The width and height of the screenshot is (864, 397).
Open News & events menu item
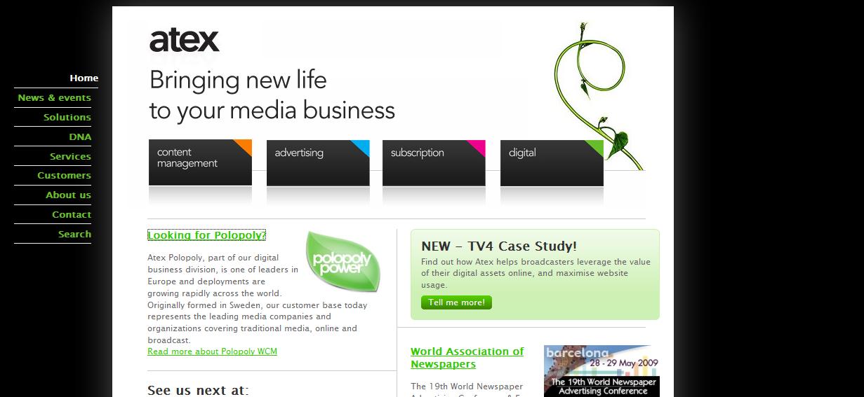[x=54, y=97]
